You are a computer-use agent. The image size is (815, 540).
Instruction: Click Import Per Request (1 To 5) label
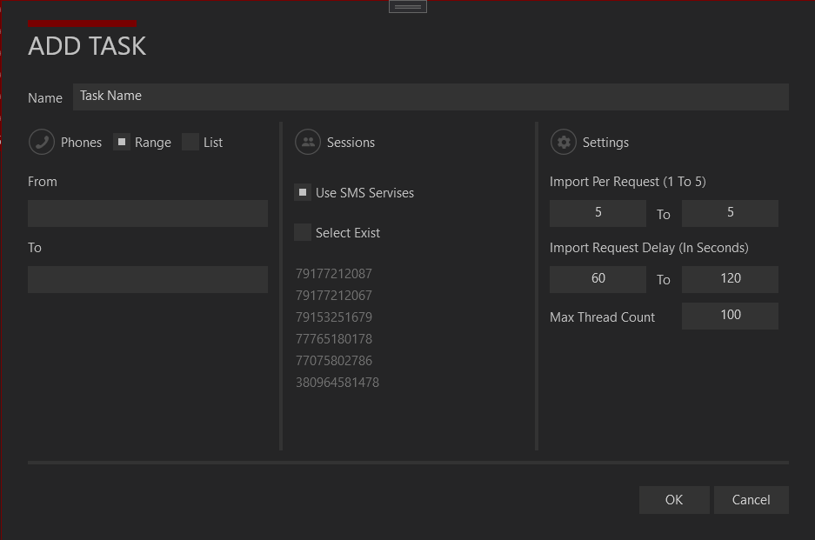pos(628,182)
